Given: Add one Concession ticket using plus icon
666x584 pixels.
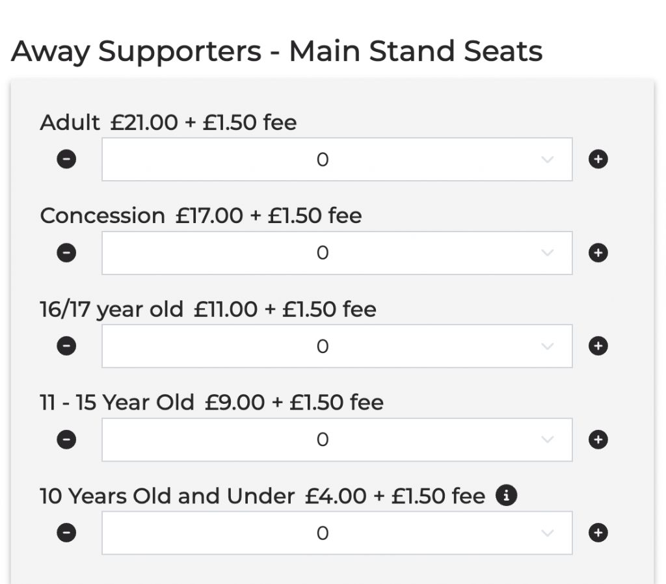Looking at the screenshot, I should 598,253.
